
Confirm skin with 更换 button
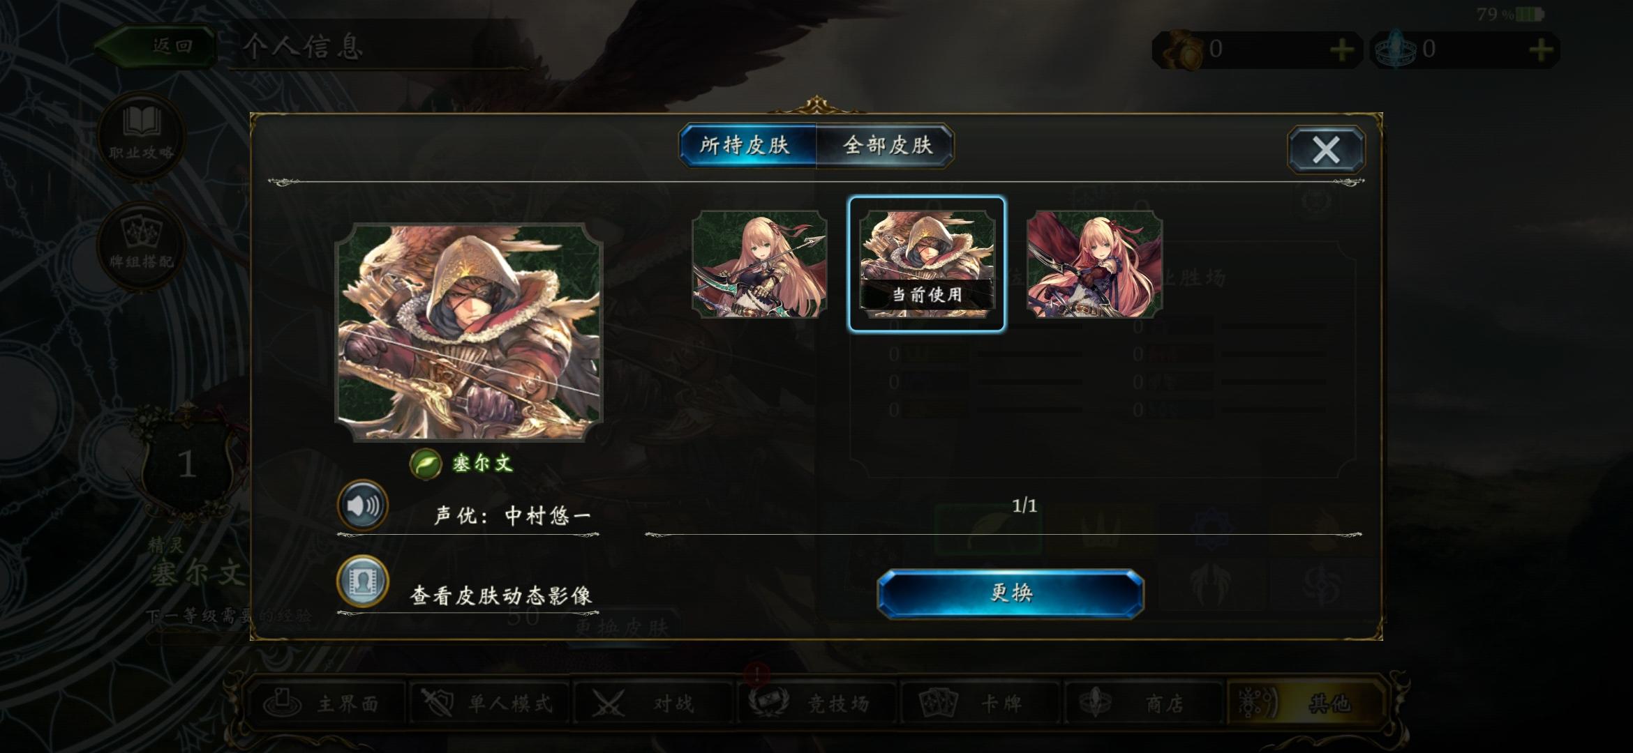coord(1011,593)
